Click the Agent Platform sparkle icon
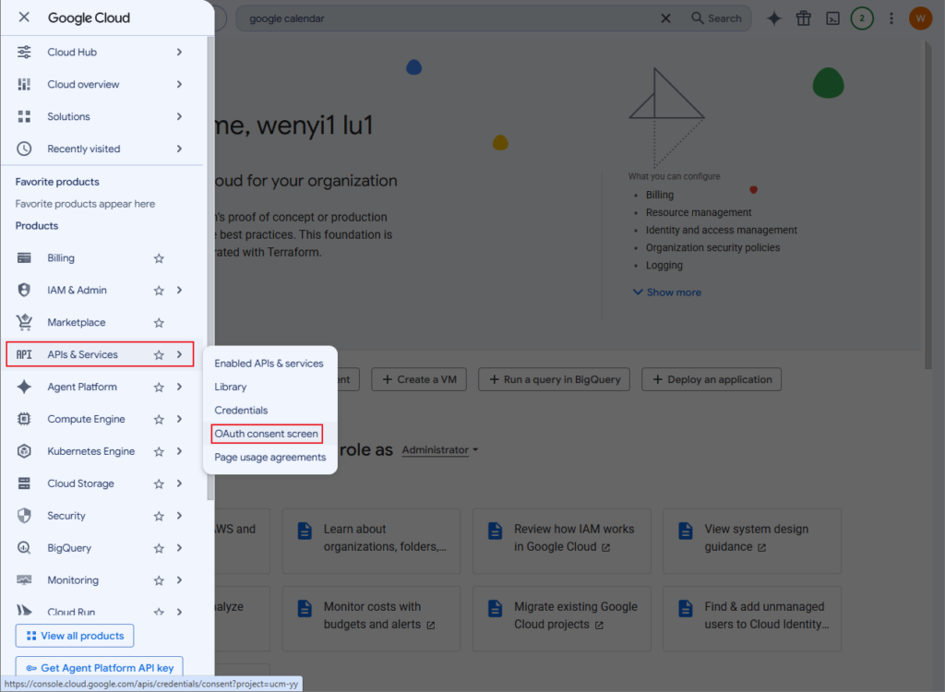The height and width of the screenshot is (692, 945). click(24, 387)
